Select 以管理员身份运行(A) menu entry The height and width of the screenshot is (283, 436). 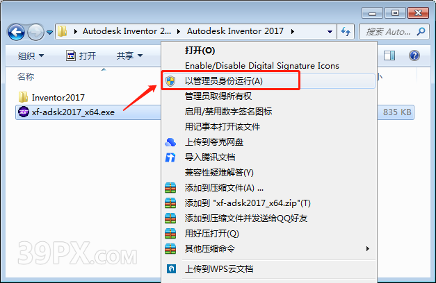click(x=224, y=81)
